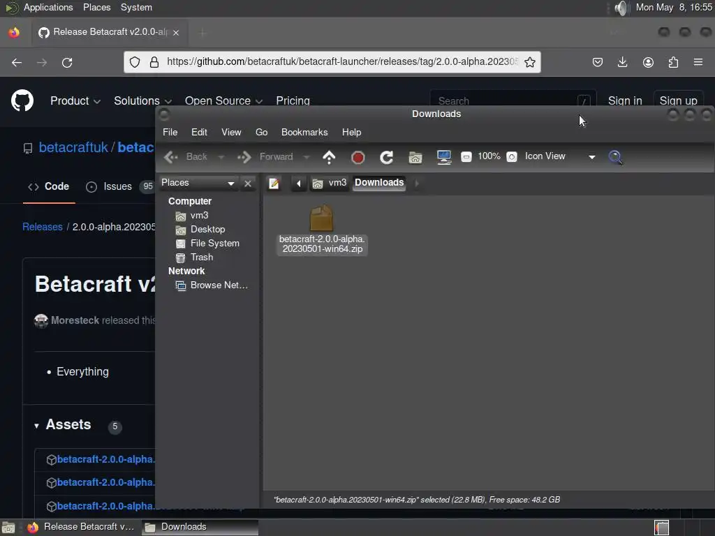Open Firefox extensions puzzle icon

pyautogui.click(x=673, y=62)
